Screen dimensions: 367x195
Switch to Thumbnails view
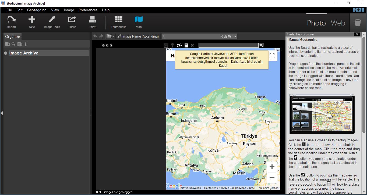[x=118, y=22]
